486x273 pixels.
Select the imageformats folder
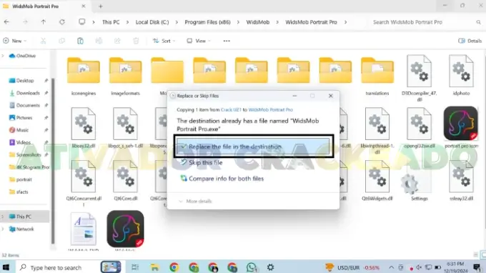[x=125, y=76]
